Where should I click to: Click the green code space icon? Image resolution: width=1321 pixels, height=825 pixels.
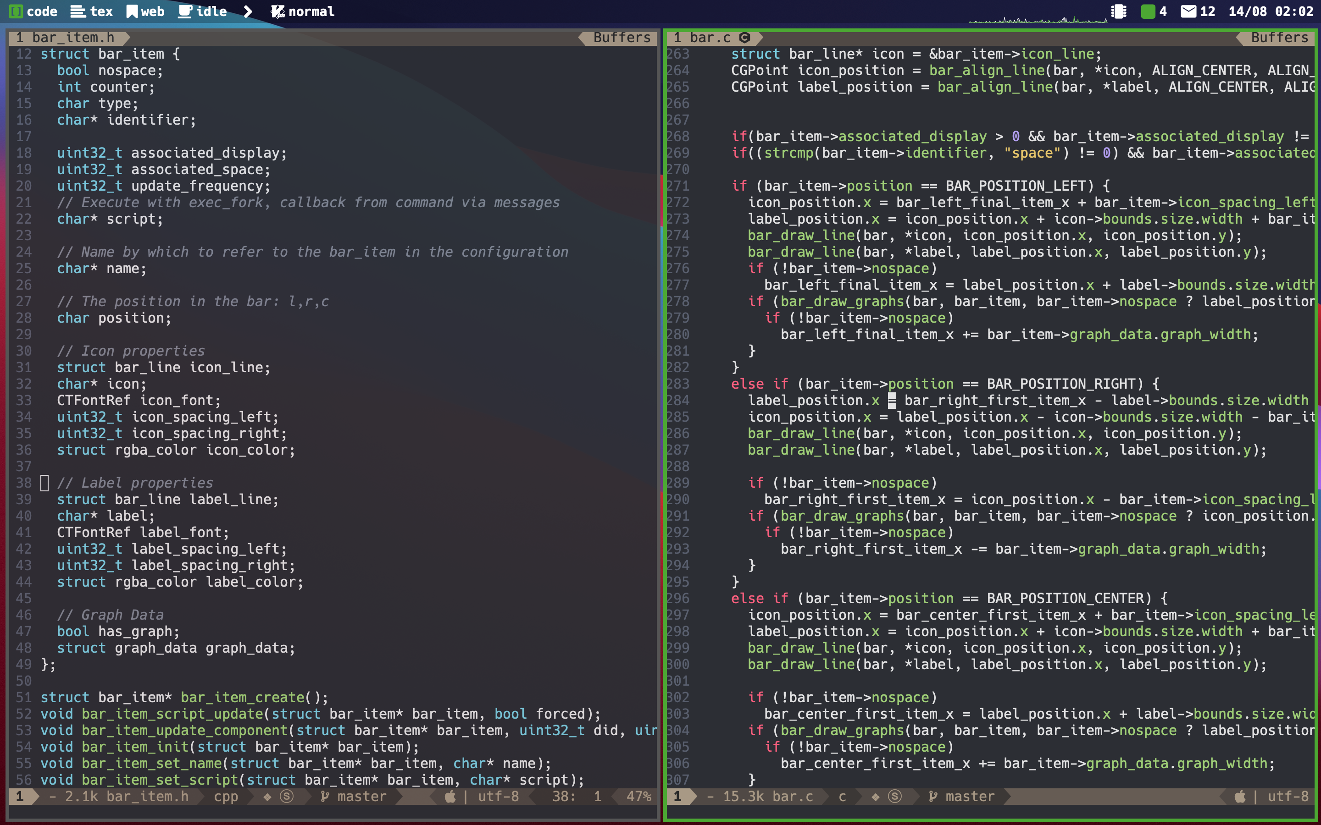click(17, 11)
